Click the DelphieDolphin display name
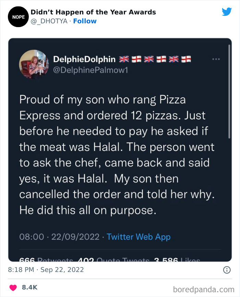Screen dimensions: 240x297 pos(84,59)
